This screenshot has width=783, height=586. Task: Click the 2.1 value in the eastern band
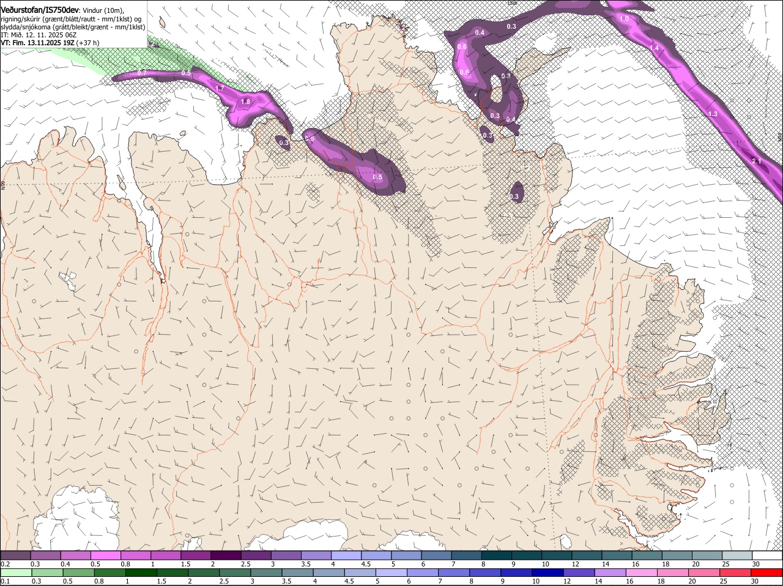[x=757, y=161]
